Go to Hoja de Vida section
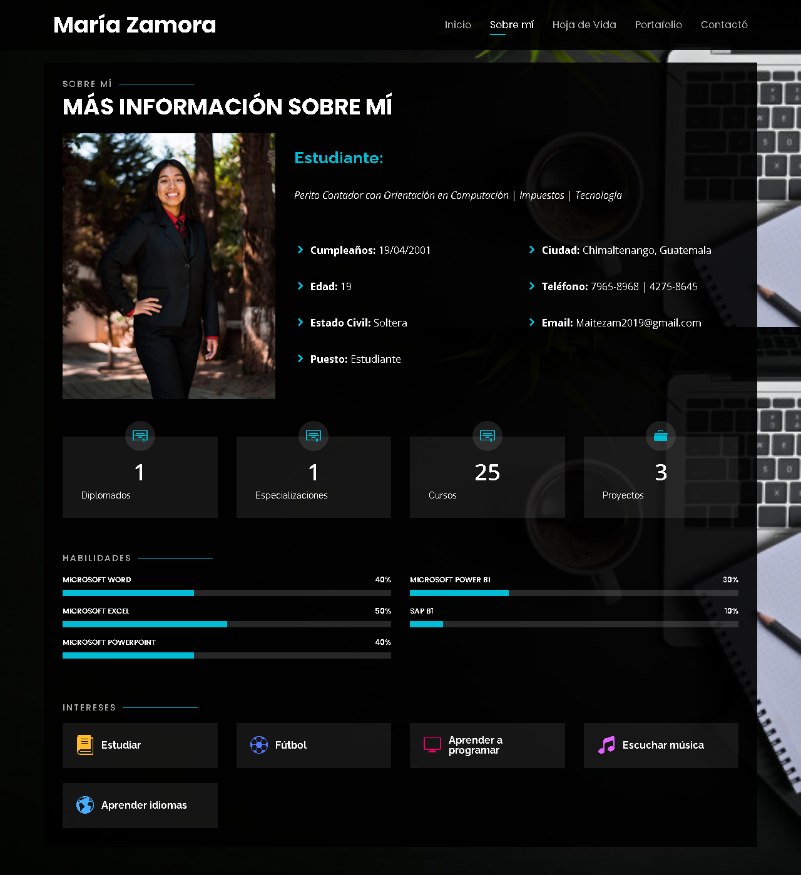The width and height of the screenshot is (801, 875). 584,25
